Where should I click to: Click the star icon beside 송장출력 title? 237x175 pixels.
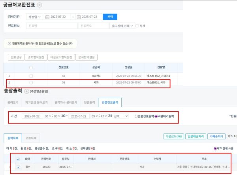click(x=26, y=91)
